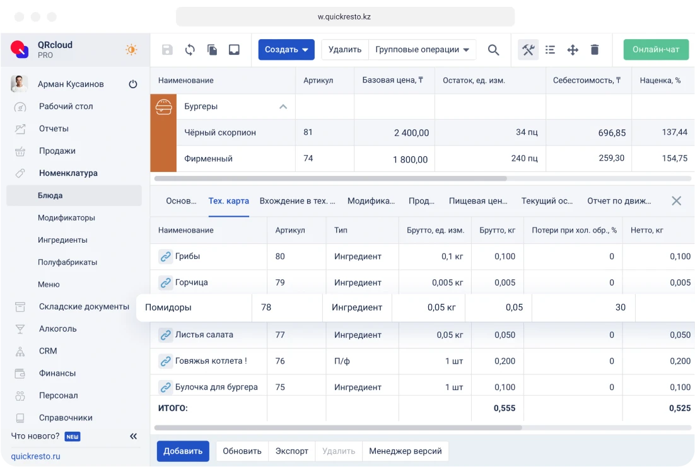Click the power logout icon next to Арман Кусаинов
The width and height of the screenshot is (695, 467).
132,83
